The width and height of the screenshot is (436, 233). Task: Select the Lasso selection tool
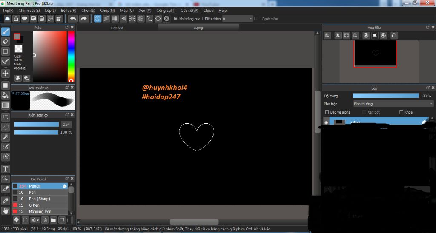point(5,127)
